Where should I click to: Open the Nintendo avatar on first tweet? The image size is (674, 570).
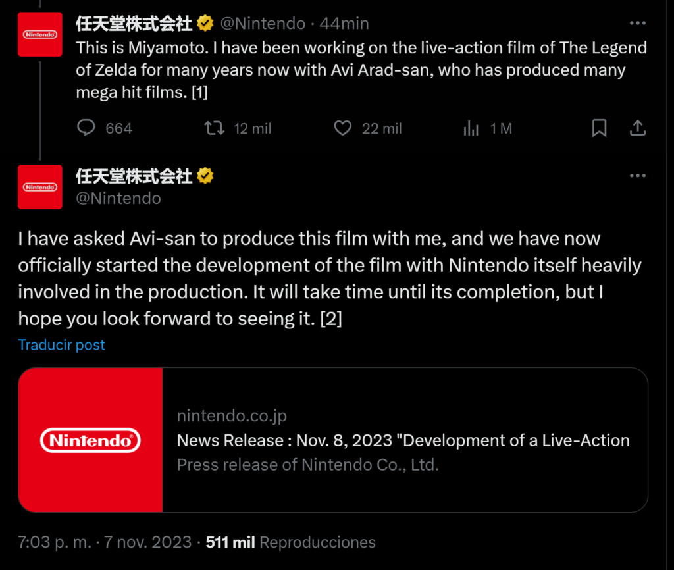40,34
